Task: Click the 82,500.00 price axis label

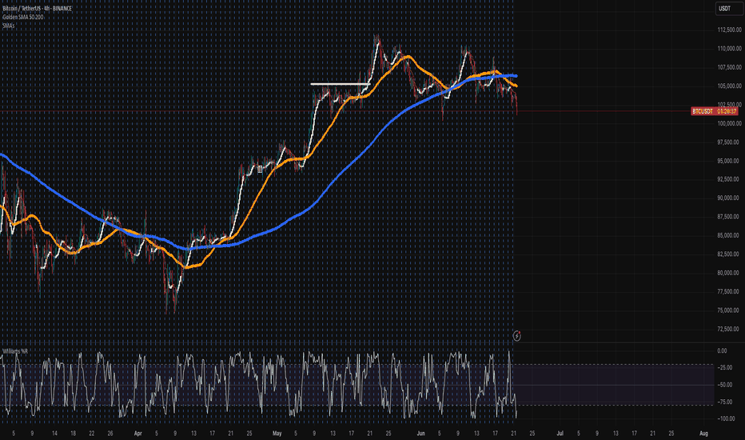Action: [729, 254]
